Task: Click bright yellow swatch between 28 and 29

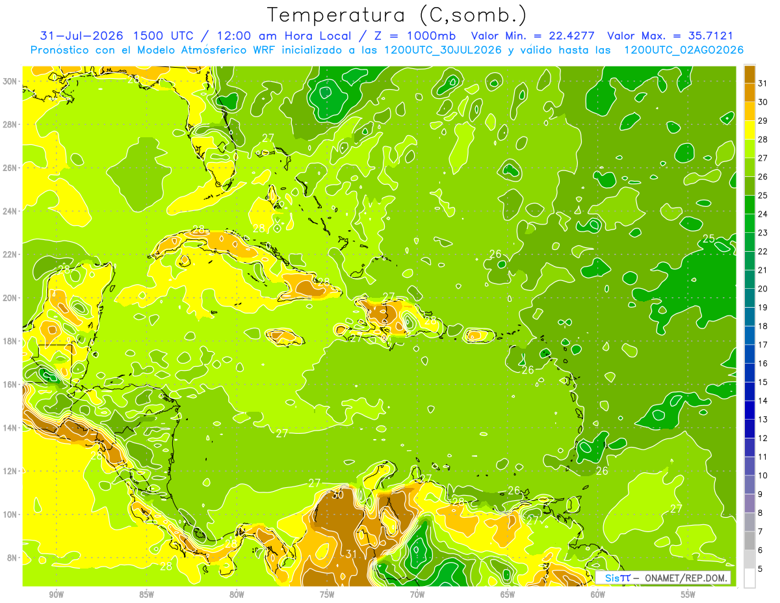Action: coord(749,129)
